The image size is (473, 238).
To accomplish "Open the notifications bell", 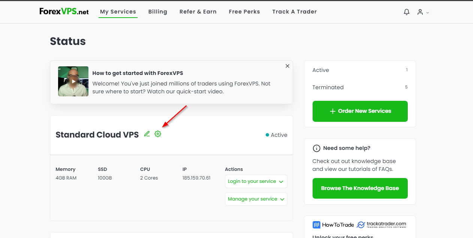I will 407,12.
